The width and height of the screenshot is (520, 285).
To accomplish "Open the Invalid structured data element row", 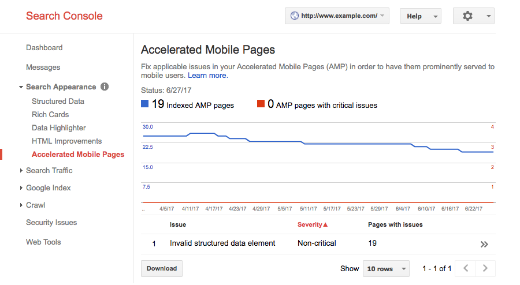I will tap(318, 244).
